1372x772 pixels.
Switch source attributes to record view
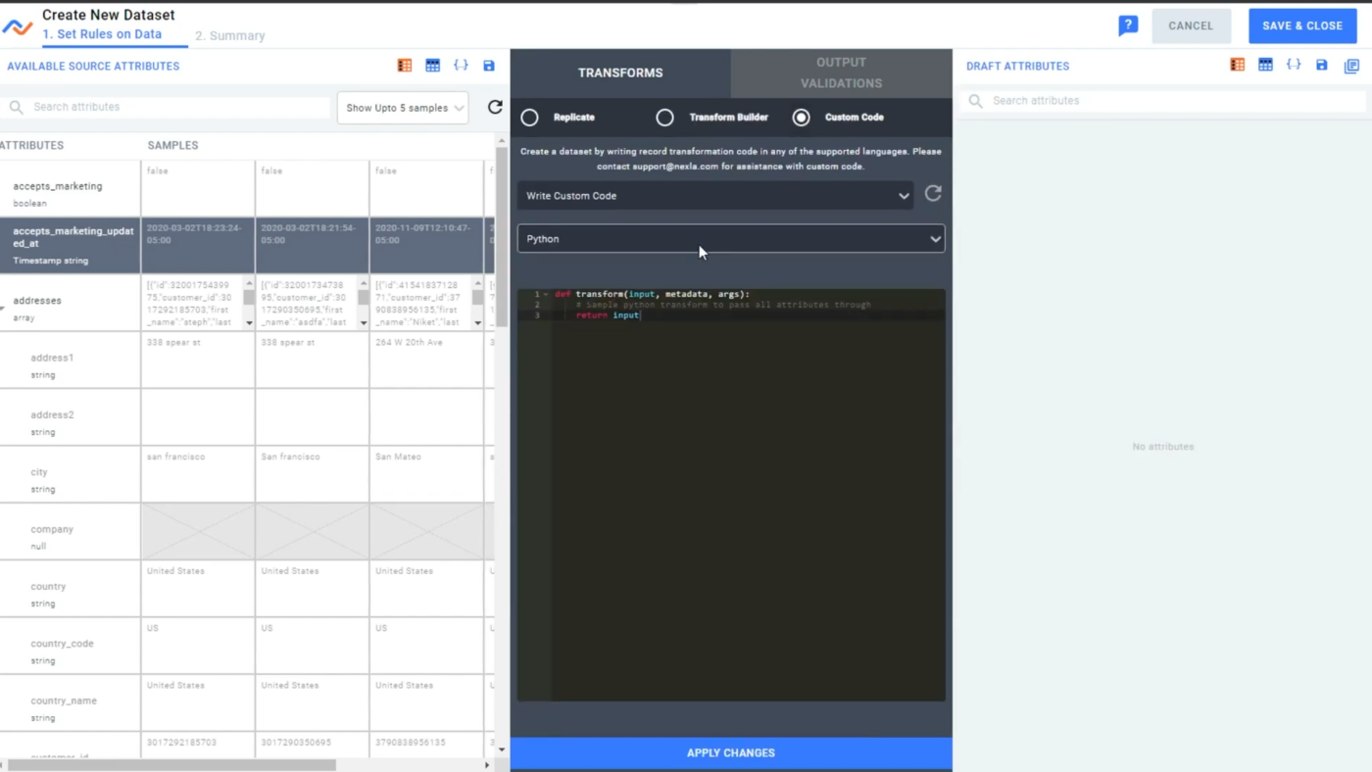click(404, 65)
